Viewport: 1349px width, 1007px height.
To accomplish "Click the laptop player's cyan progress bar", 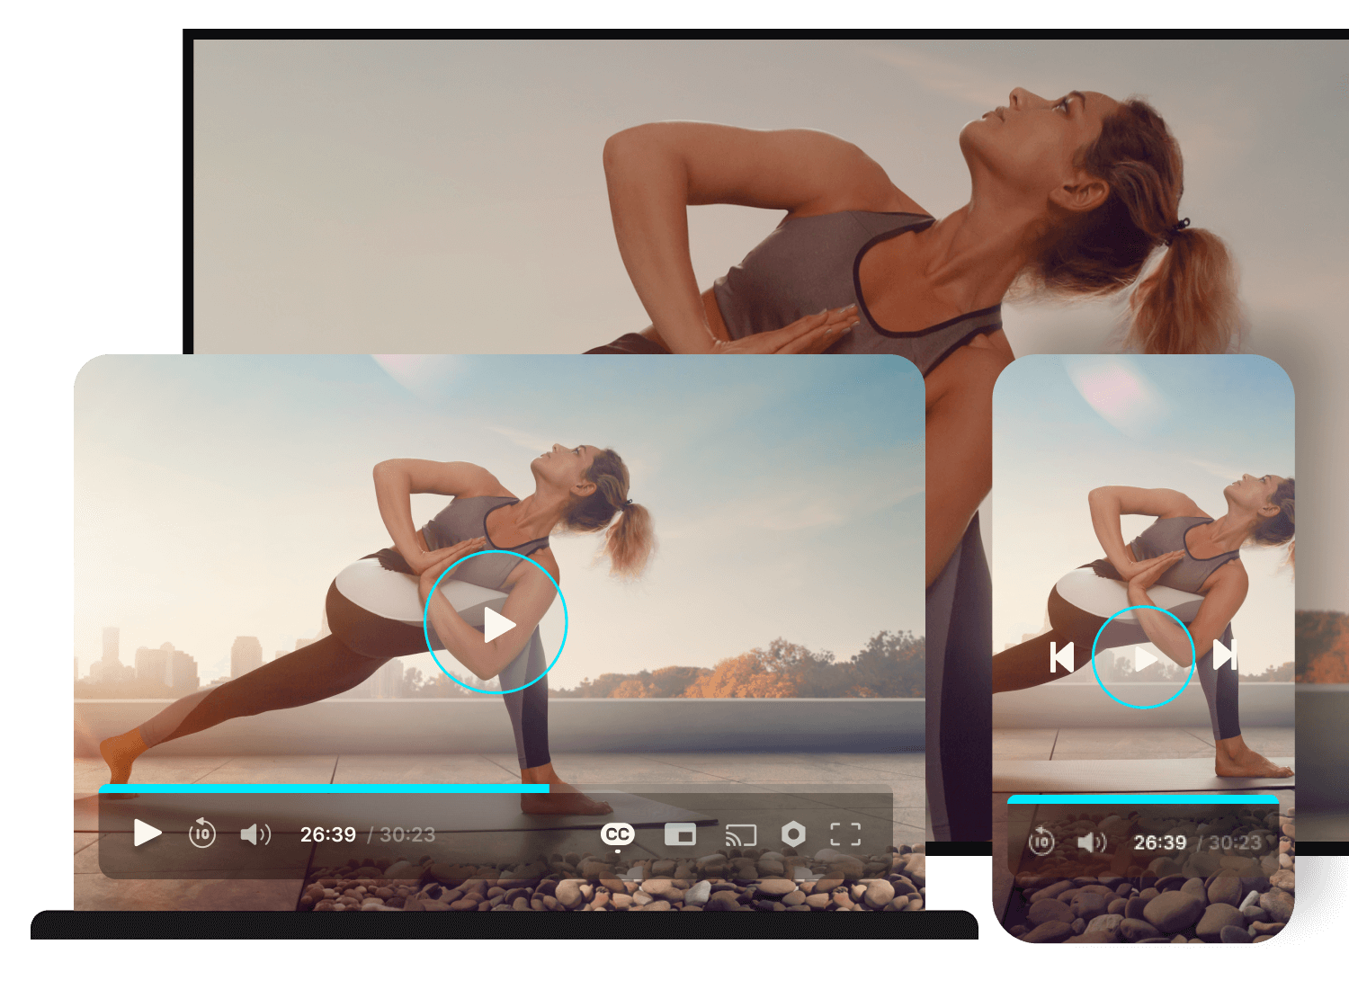I will pos(324,788).
